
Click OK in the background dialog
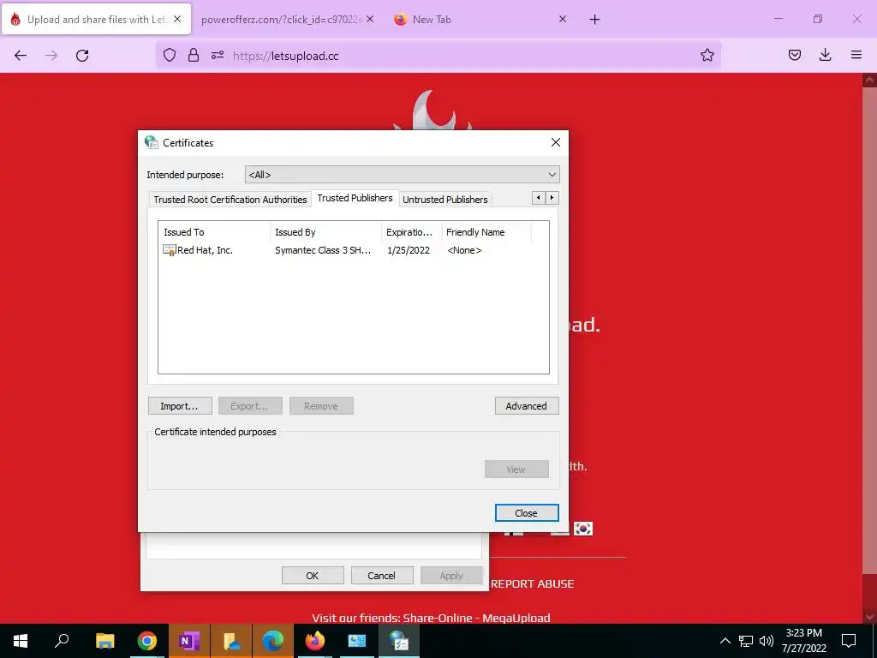(313, 576)
